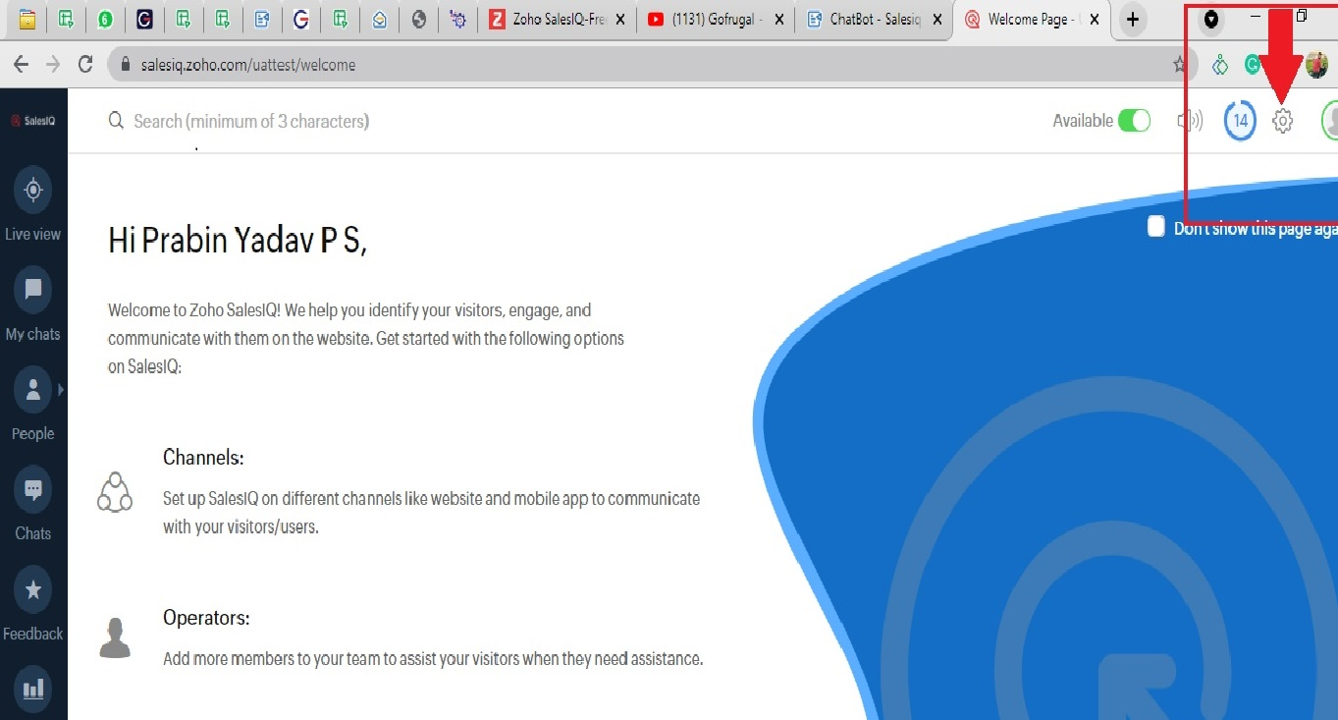This screenshot has height=720, width=1338.
Task: Click the site padlock icon
Action: [x=126, y=65]
